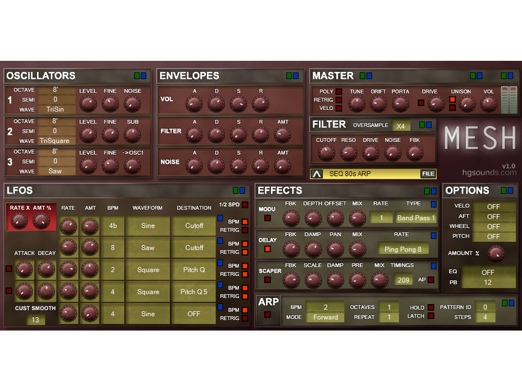Click the blue square beside the Pitch Q LFO row
Screen dimensions: 522x392
tap(220, 262)
